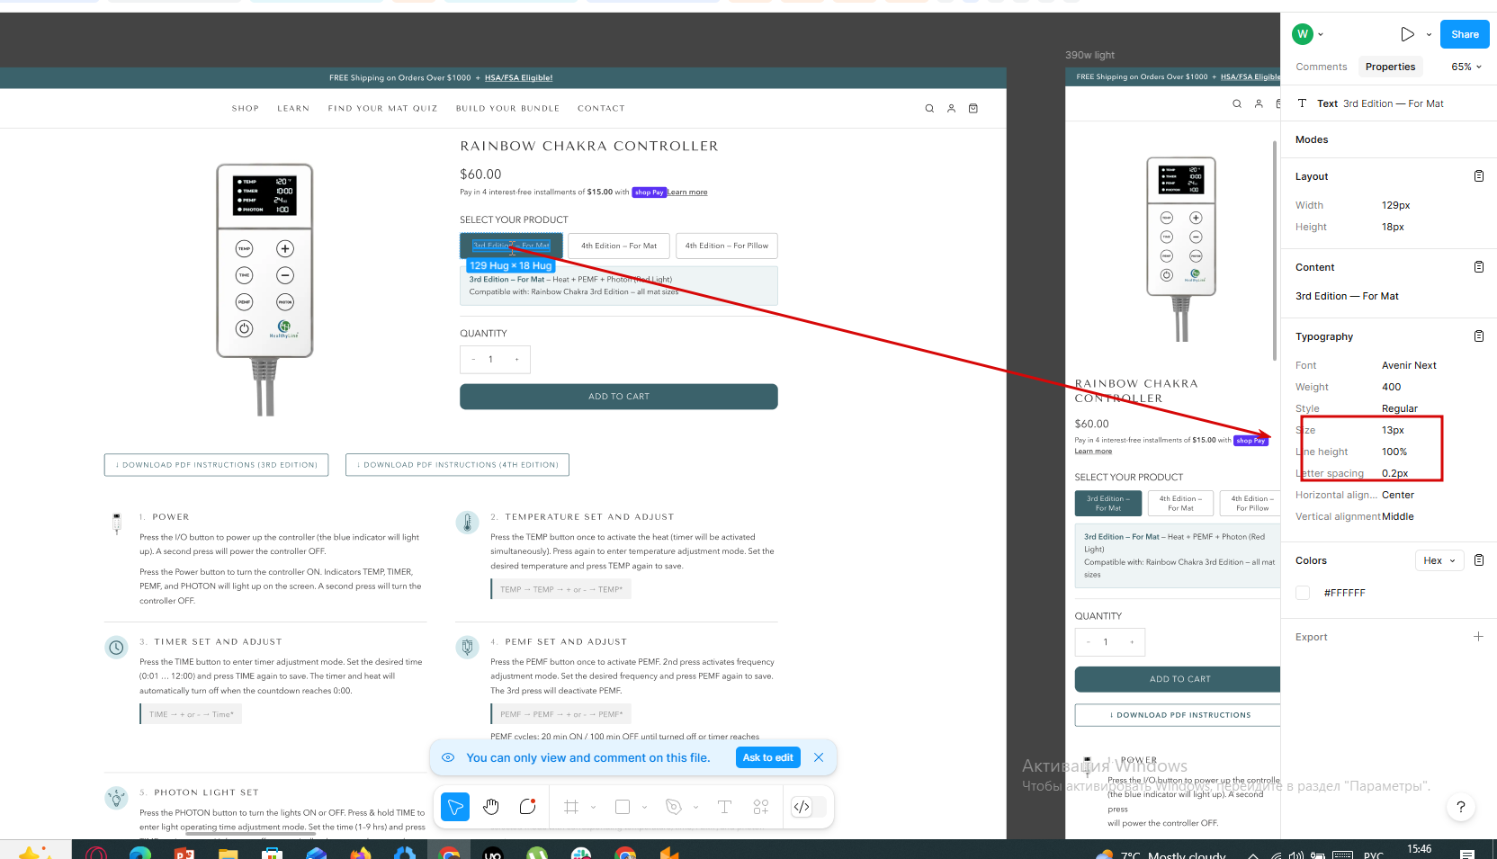Viewport: 1497px width, 859px height.
Task: Click the desktop ADD TO CART button
Action: (x=619, y=397)
